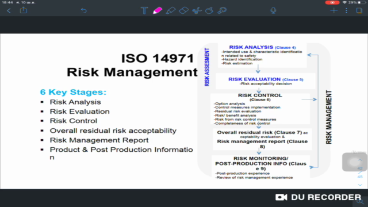Tap the 'Risk Management Report' bullet
368x207 pixels.
99,140
